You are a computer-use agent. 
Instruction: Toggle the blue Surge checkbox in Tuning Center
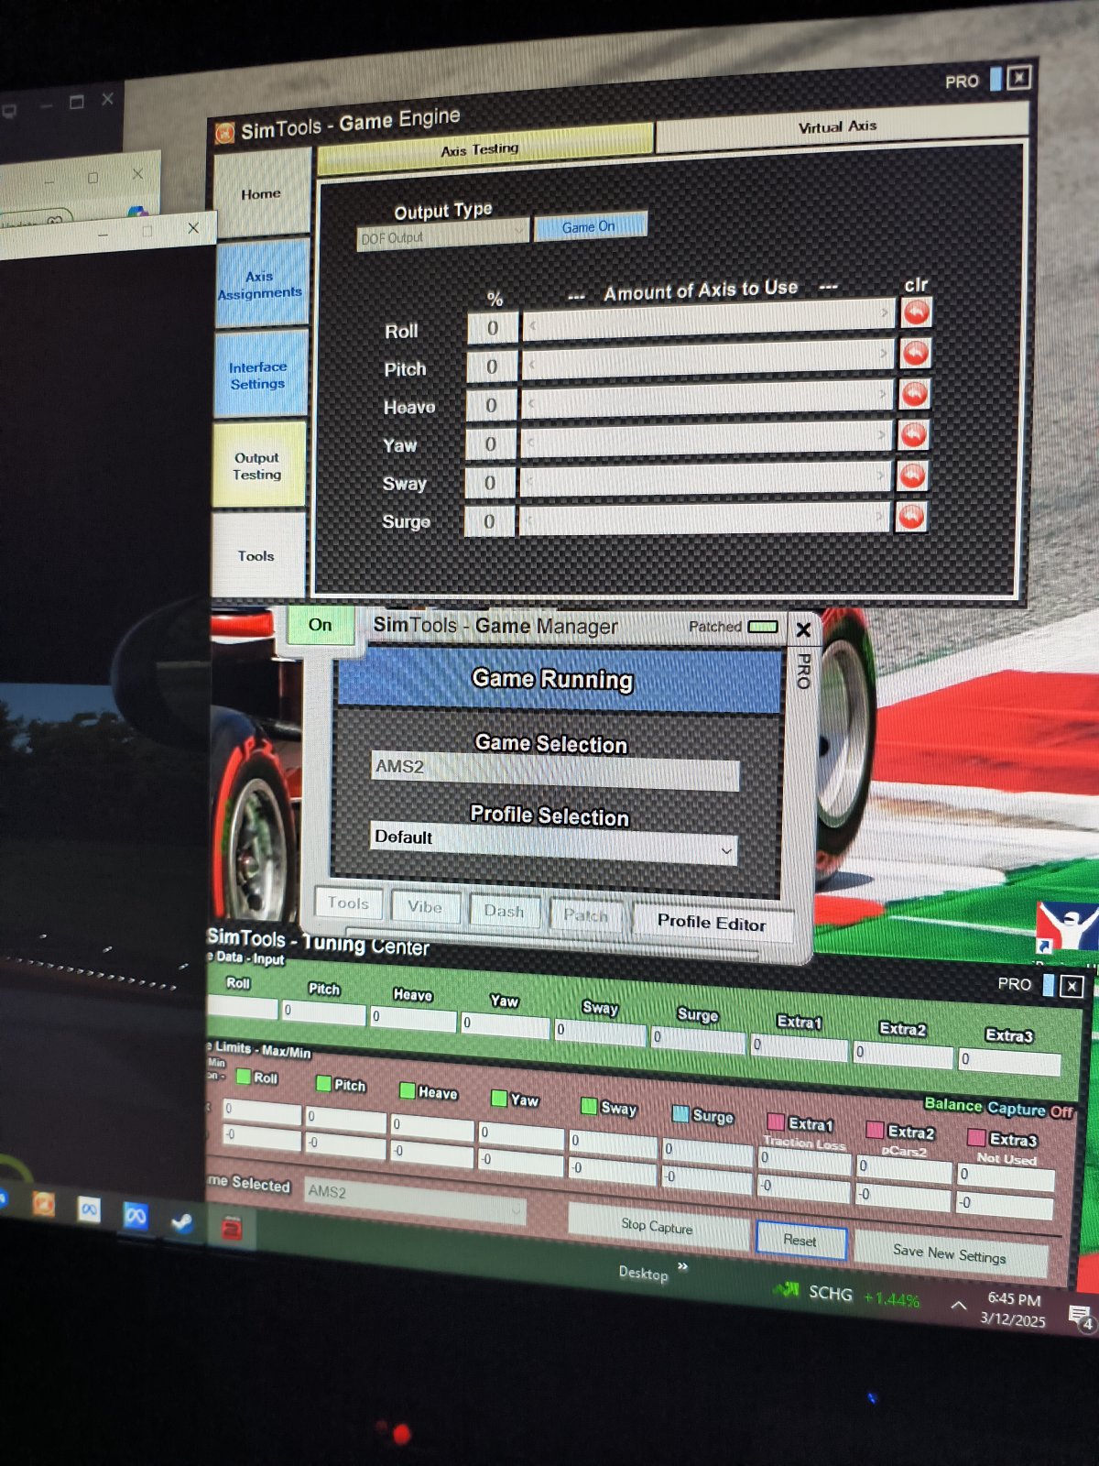(x=680, y=1113)
